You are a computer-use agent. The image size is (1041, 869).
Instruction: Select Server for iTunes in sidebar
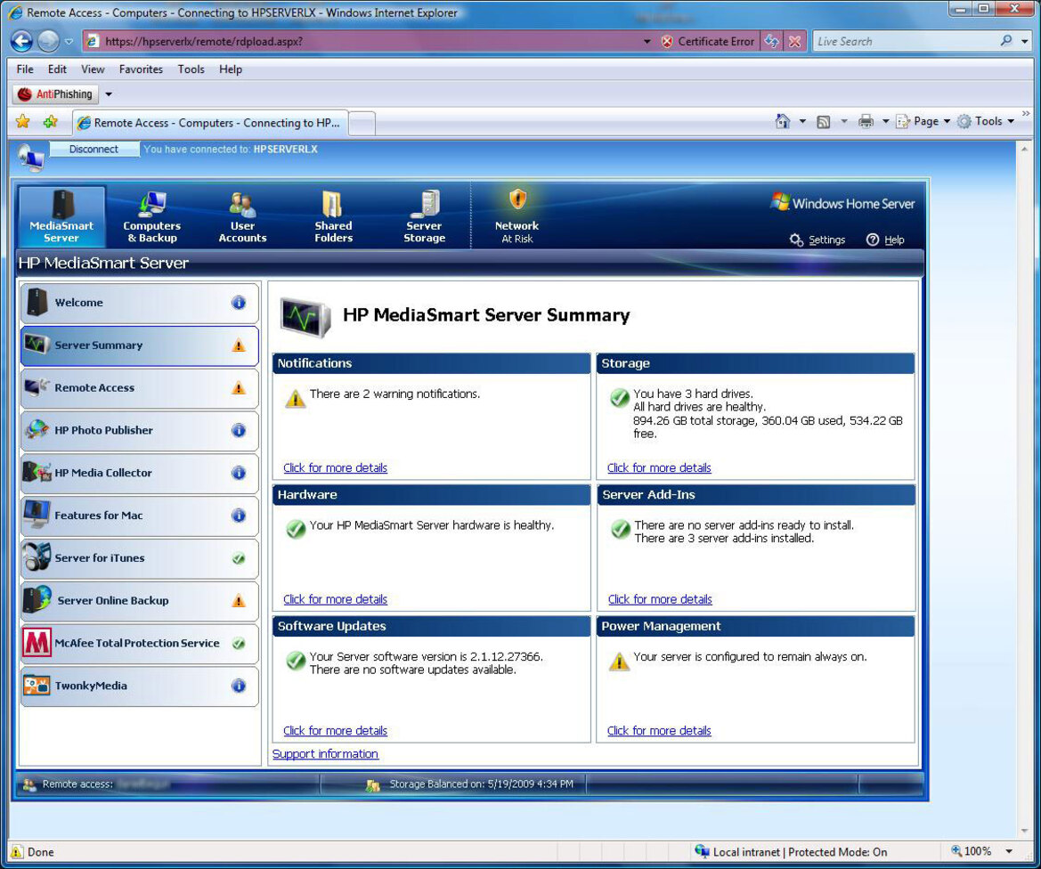[140, 557]
